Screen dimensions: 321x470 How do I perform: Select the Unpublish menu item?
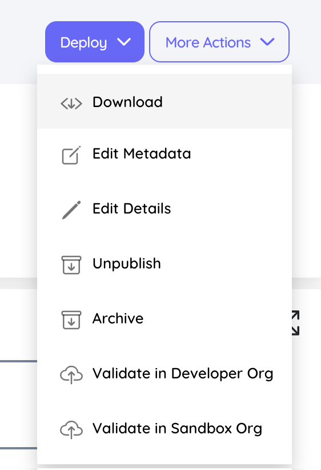coord(127,263)
